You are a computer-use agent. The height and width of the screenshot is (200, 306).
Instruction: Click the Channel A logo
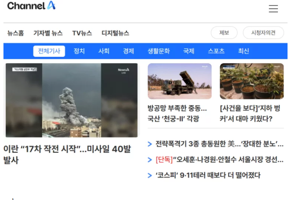[32, 5]
